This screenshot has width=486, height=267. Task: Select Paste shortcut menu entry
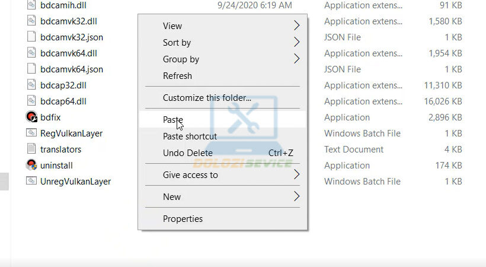pyautogui.click(x=190, y=136)
